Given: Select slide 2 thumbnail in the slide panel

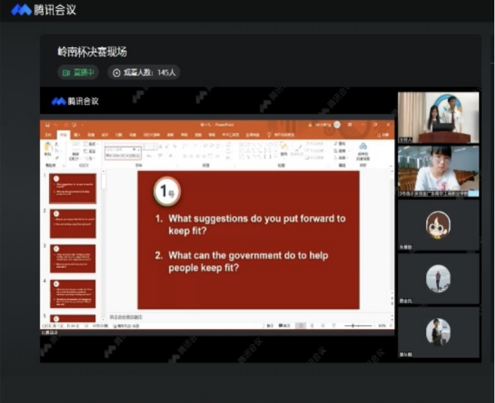Looking at the screenshot, I should pos(73,223).
